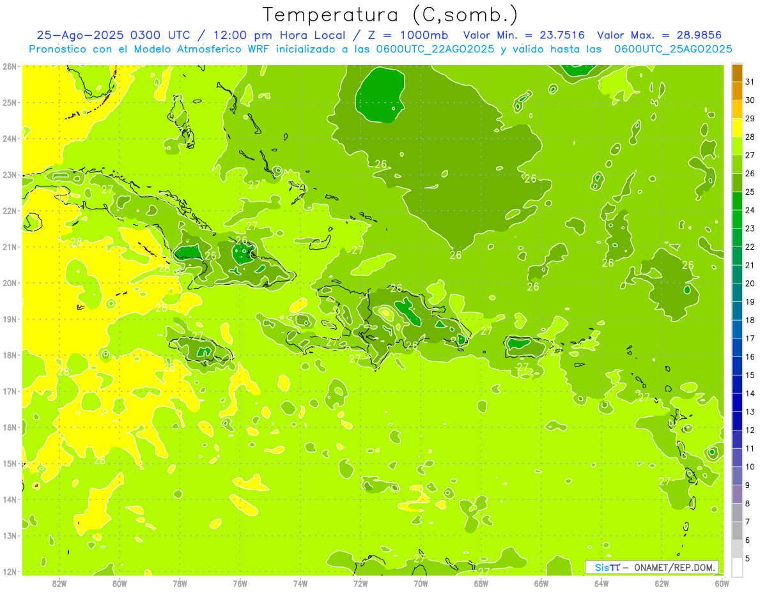Click the longitude axis label "66W"

tap(541, 583)
